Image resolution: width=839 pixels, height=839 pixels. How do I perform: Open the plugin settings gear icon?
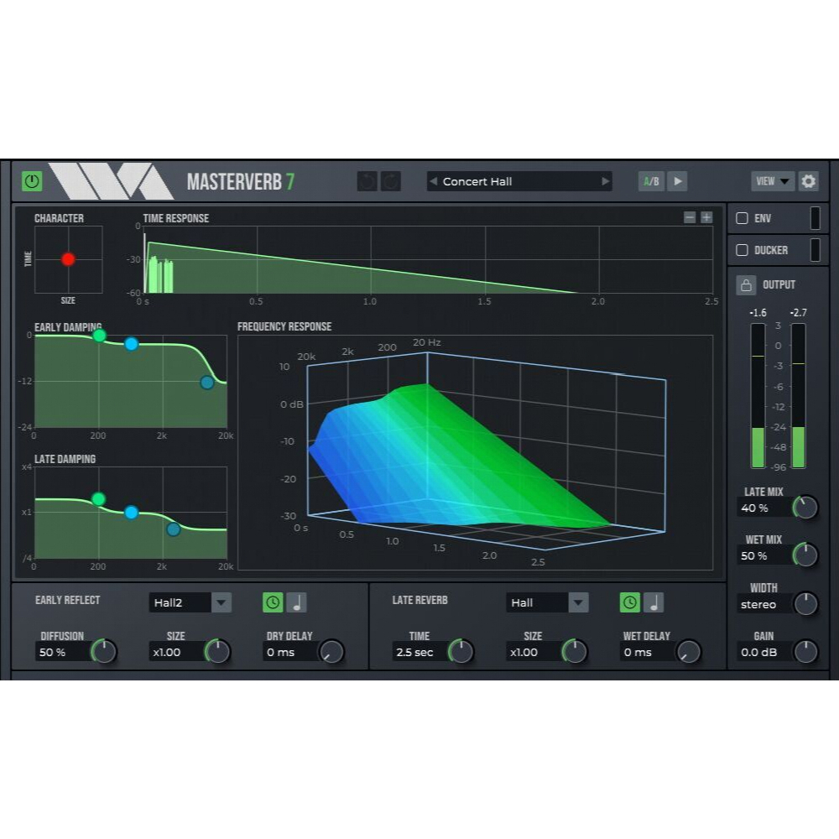[x=808, y=181]
